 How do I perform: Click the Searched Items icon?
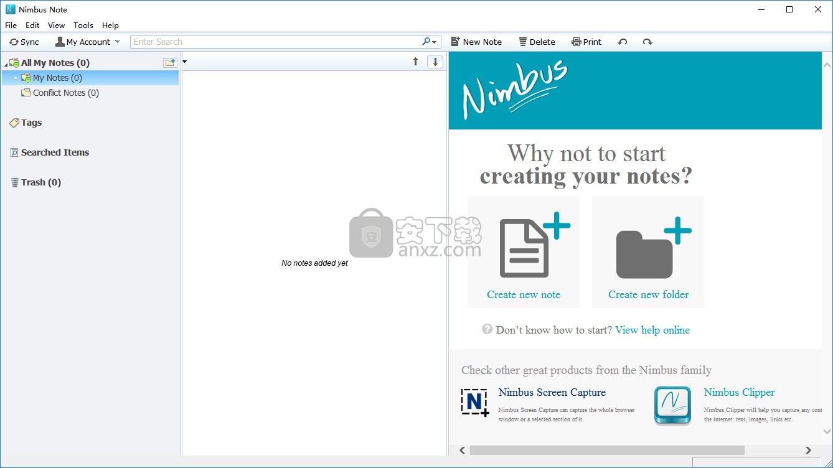tap(14, 152)
